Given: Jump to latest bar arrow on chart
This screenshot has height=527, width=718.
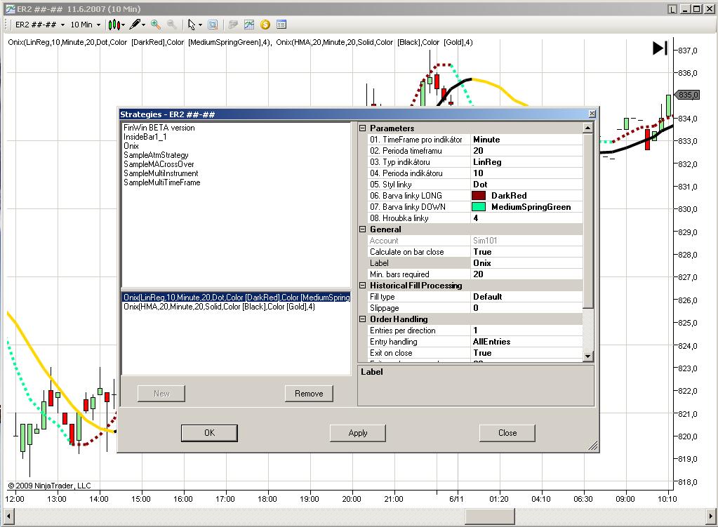Looking at the screenshot, I should point(660,48).
